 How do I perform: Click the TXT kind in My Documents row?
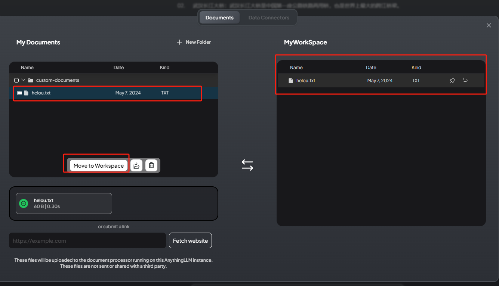pyautogui.click(x=165, y=93)
